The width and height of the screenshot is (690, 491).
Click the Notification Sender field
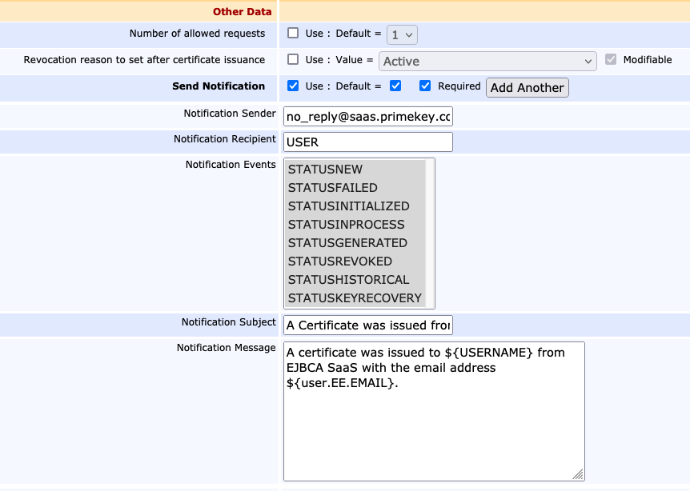point(368,116)
